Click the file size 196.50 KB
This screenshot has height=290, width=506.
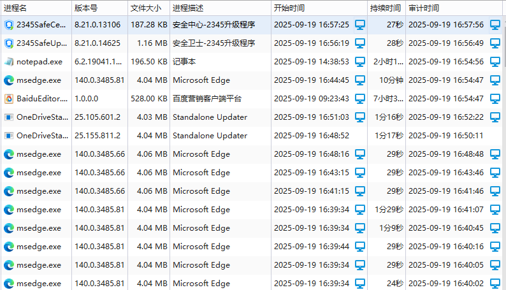coord(149,62)
